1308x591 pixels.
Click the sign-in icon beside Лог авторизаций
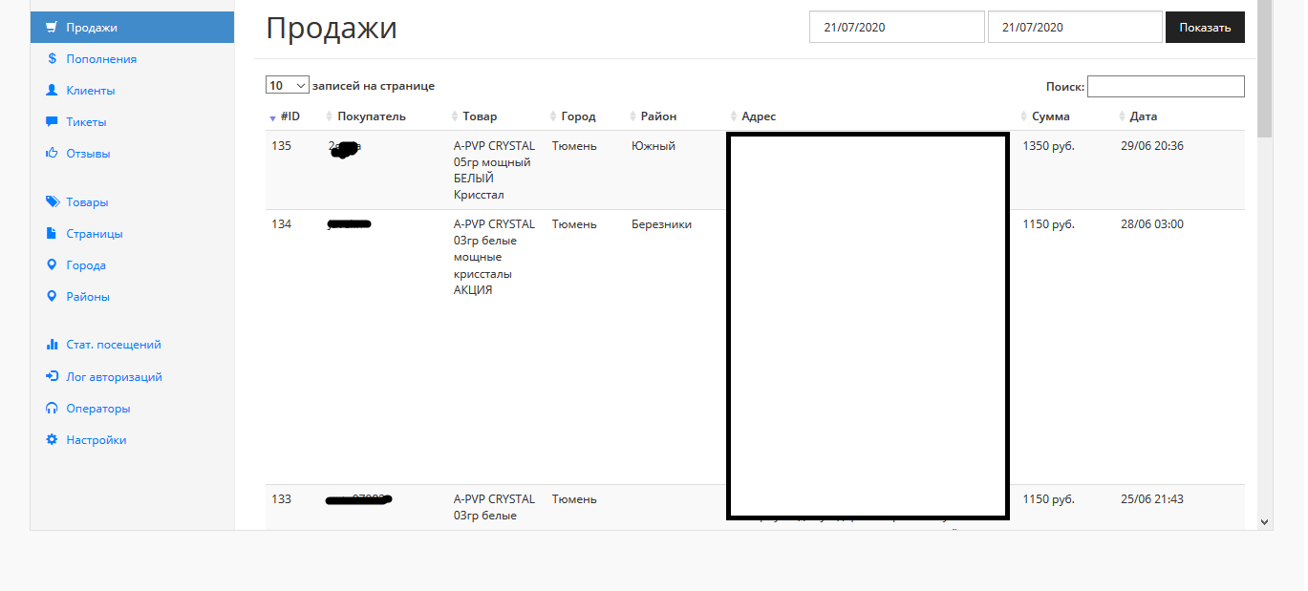pyautogui.click(x=52, y=377)
